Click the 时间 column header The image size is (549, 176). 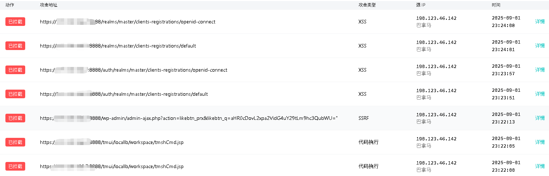(x=496, y=5)
